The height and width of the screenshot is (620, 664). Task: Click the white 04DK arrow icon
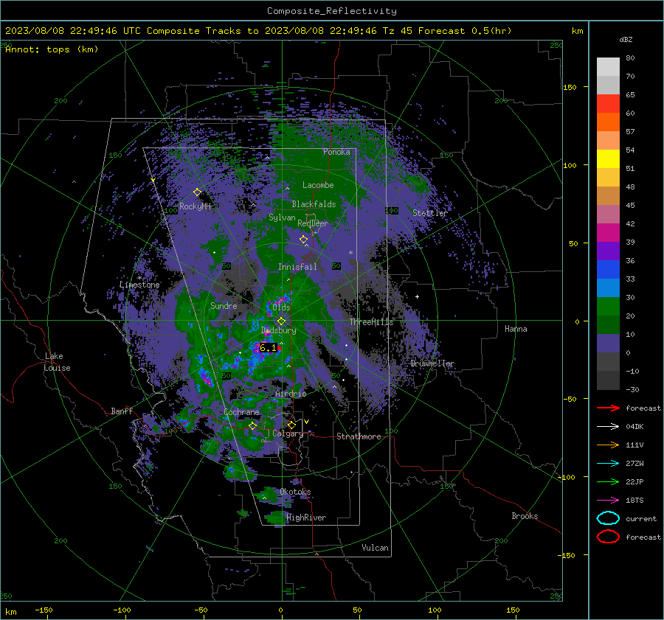608,427
